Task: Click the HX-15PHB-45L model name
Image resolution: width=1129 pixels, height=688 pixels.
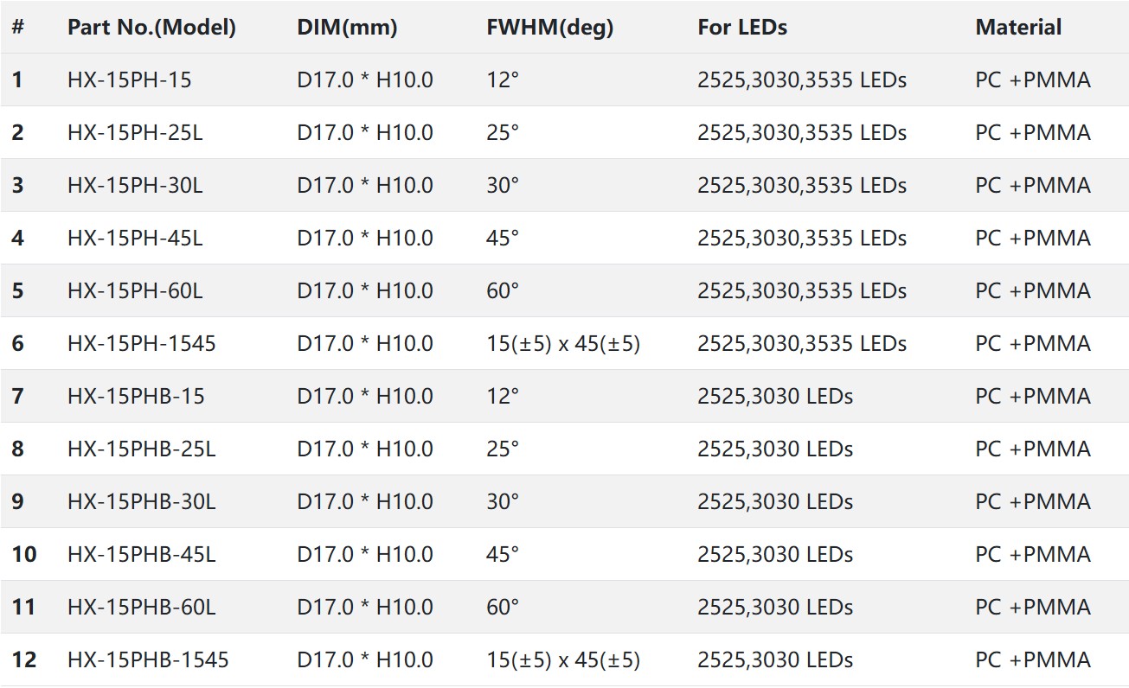Action: tap(141, 555)
